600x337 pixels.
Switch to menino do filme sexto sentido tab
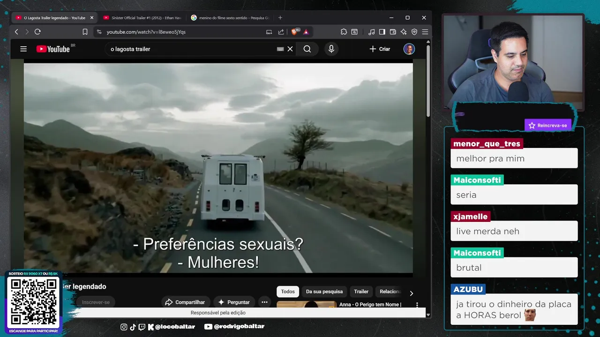coord(230,18)
